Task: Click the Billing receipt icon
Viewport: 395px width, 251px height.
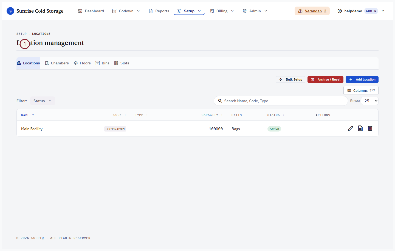Action: [x=212, y=11]
